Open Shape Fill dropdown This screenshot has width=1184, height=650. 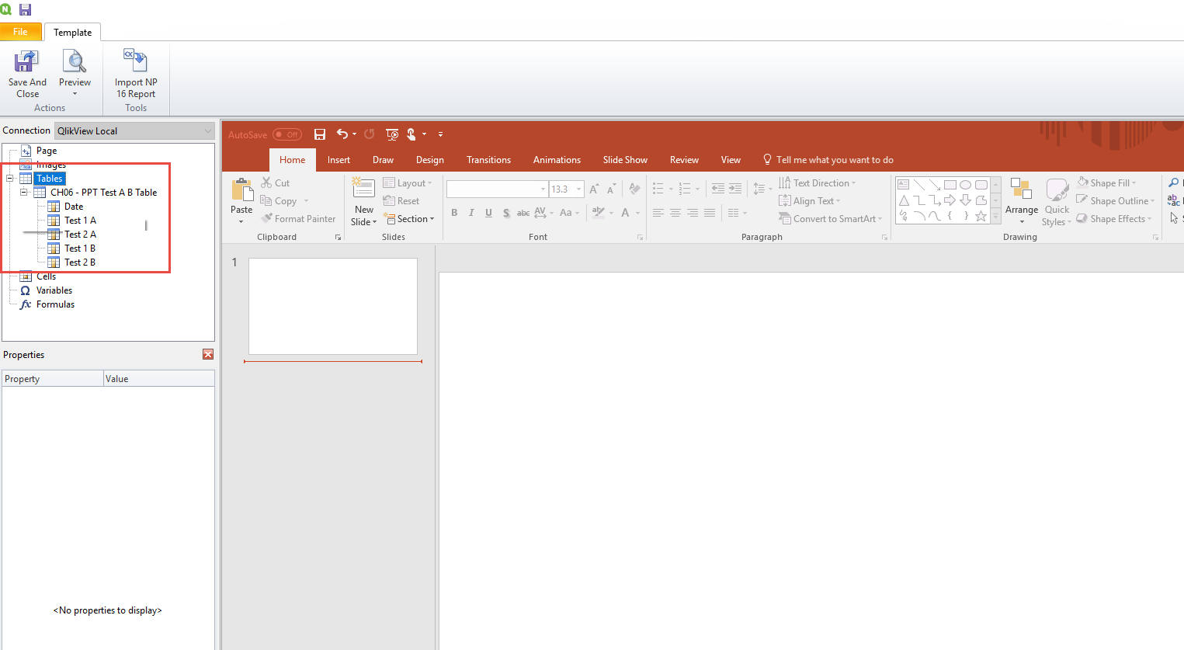(1106, 183)
